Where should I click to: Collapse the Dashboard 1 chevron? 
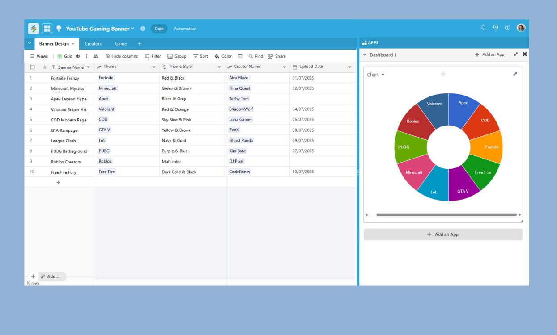coord(364,55)
